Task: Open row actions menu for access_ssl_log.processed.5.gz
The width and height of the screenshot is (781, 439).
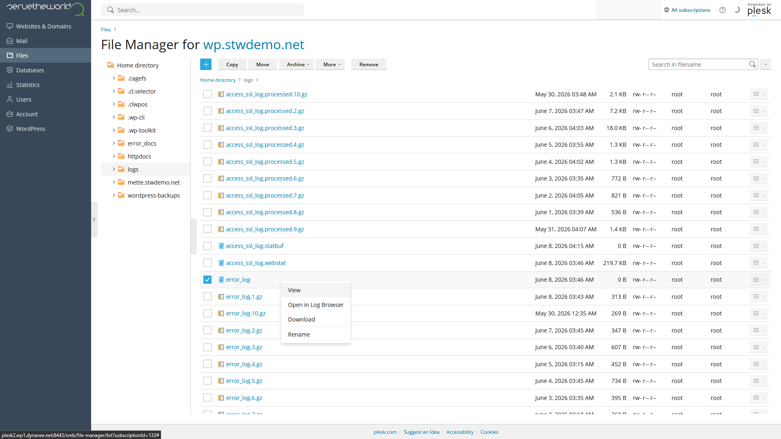Action: click(759, 162)
